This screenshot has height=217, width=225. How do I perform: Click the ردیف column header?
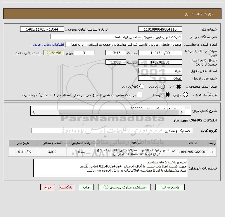(x=212, y=143)
